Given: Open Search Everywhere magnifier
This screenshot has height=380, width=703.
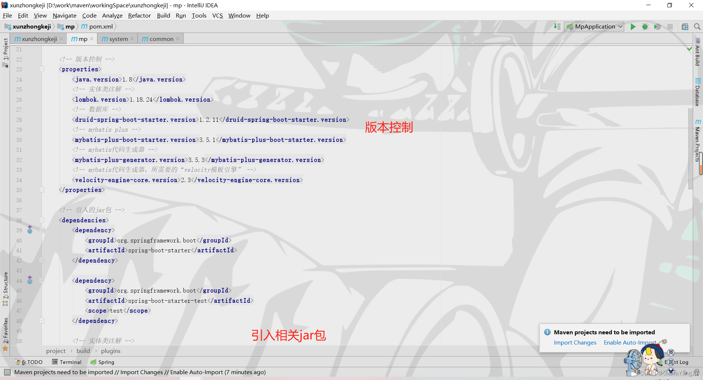Looking at the screenshot, I should (697, 26).
